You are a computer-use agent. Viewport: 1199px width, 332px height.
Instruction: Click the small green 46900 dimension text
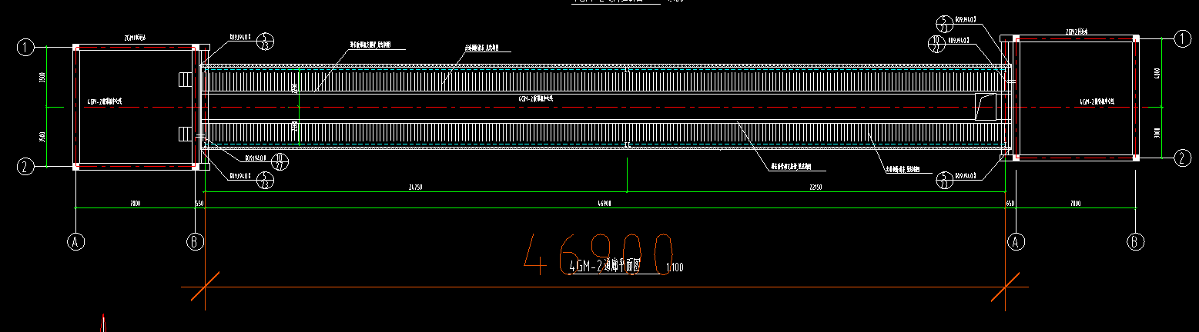pos(605,204)
